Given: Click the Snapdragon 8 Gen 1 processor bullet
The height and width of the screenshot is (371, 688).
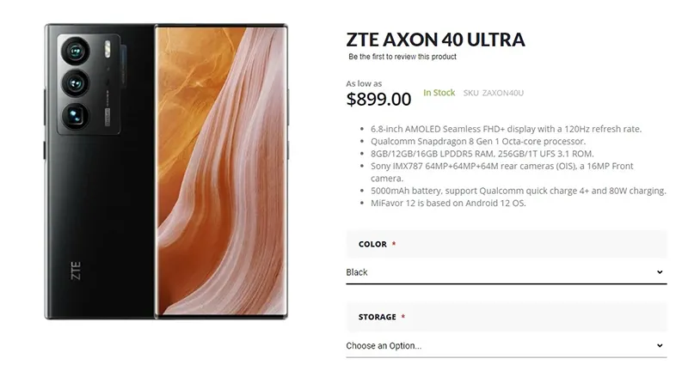Looking at the screenshot, I should (478, 141).
